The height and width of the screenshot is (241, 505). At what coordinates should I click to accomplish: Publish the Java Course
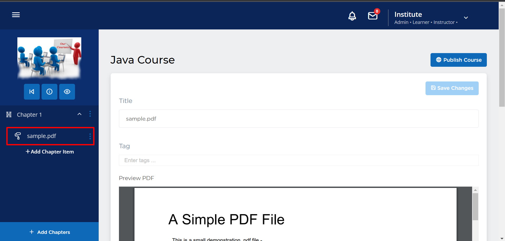click(458, 60)
